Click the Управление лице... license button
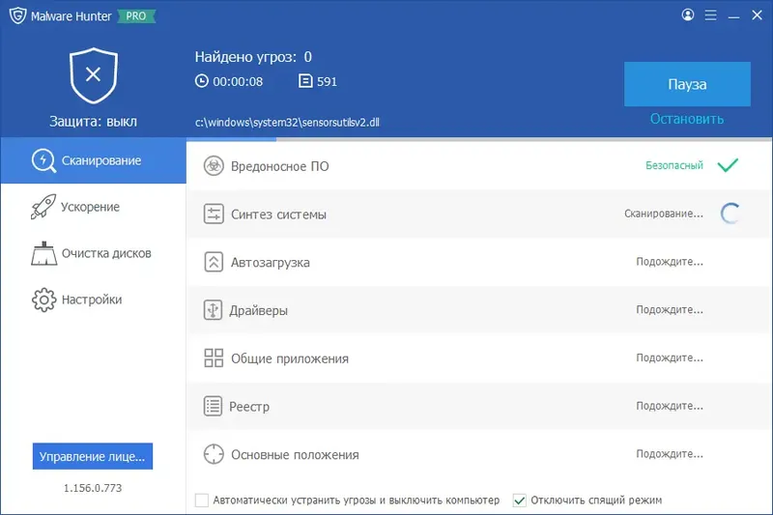 (x=93, y=456)
